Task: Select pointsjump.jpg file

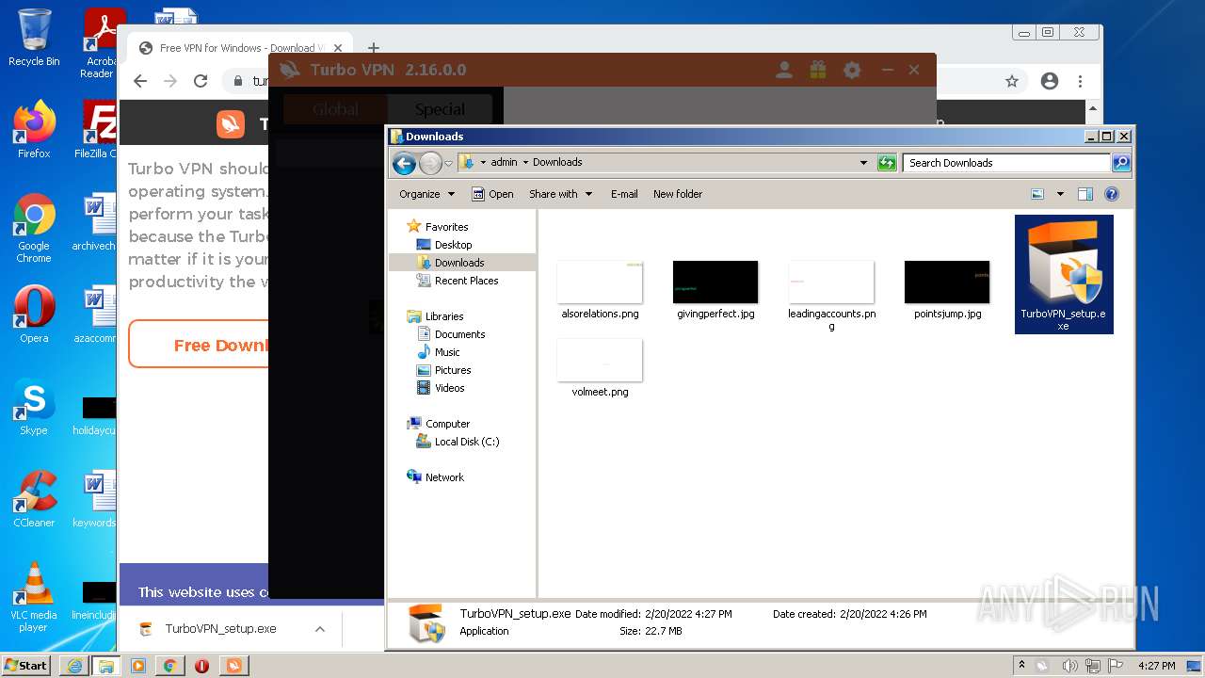Action: coord(947,290)
